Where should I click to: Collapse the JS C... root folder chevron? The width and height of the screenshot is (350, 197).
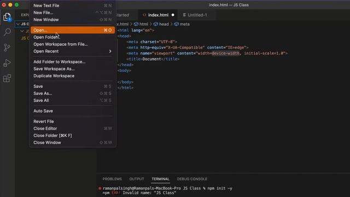point(18,24)
